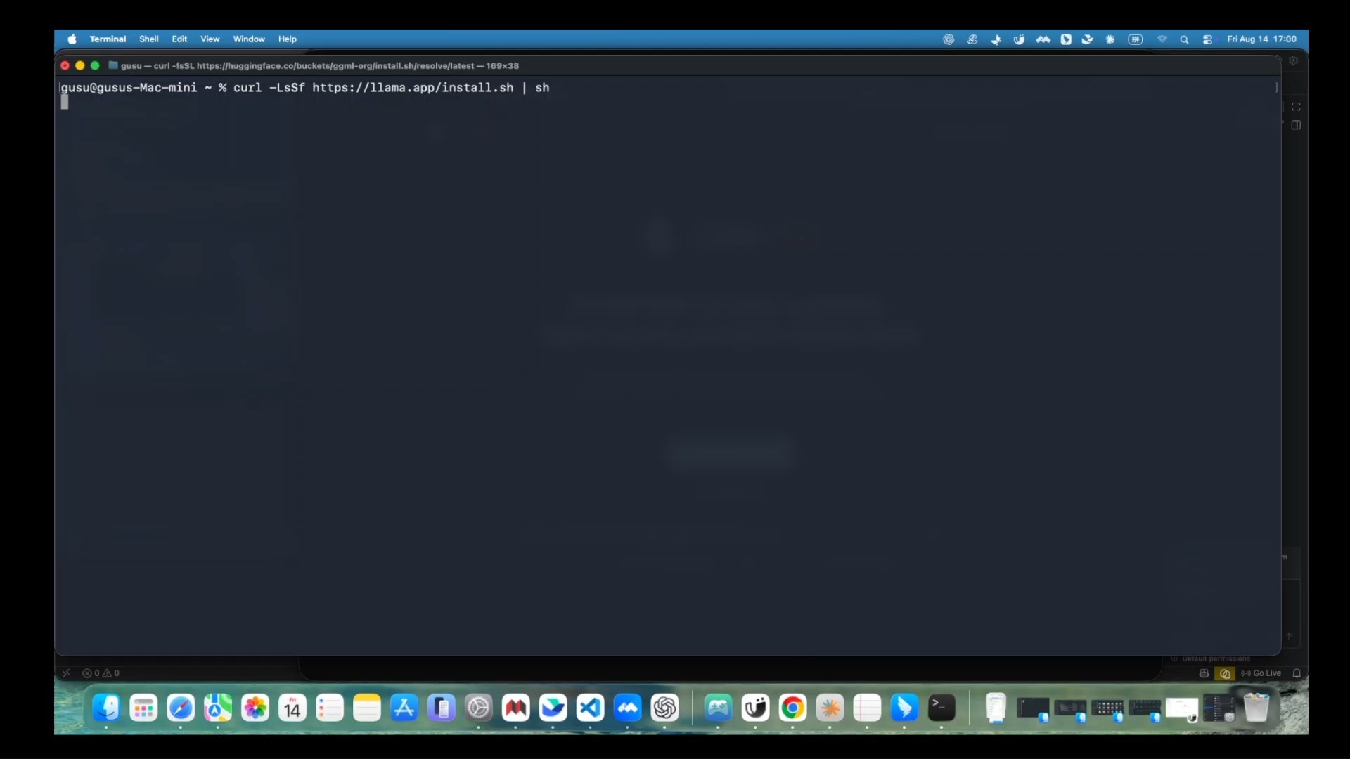This screenshot has width=1350, height=759.
Task: Open the ChatGPT app from the Dock
Action: coord(665,708)
